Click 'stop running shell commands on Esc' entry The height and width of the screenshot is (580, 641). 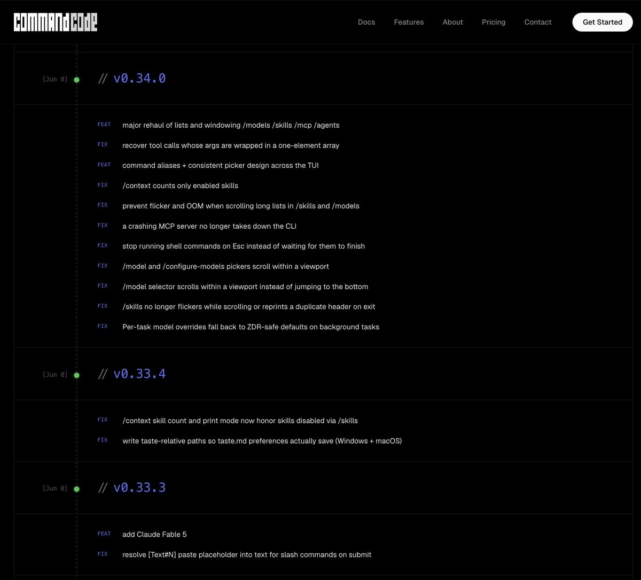244,246
